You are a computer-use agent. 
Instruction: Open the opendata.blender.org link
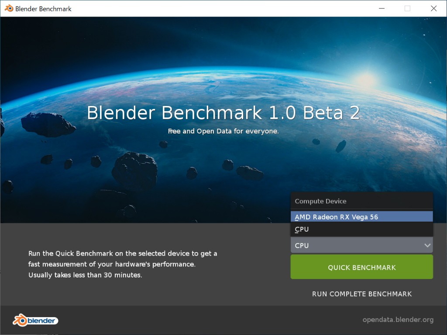398,320
